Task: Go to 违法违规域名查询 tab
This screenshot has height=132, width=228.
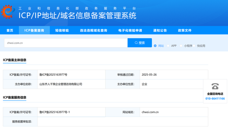Action: (93, 30)
